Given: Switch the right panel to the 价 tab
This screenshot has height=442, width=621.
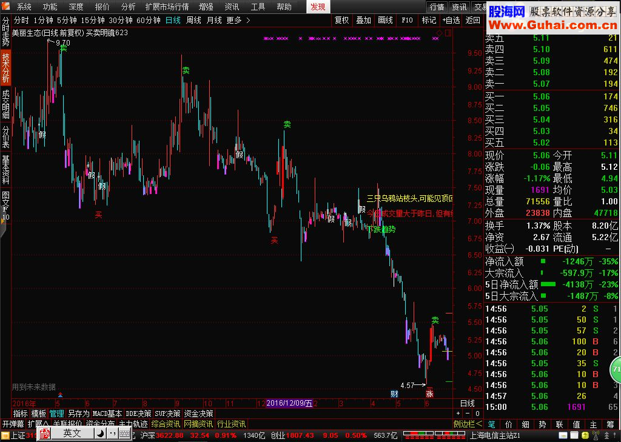Looking at the screenshot, I should (509, 424).
